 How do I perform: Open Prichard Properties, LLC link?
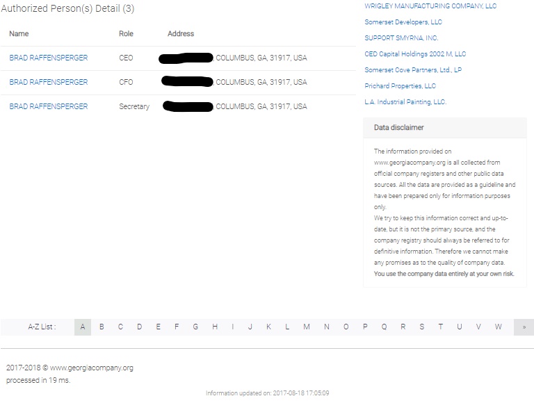[x=400, y=86]
